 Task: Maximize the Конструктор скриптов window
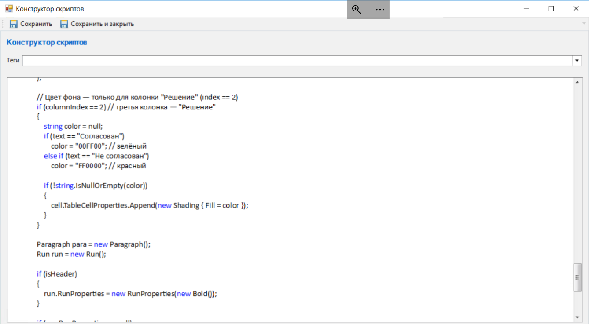click(x=551, y=9)
